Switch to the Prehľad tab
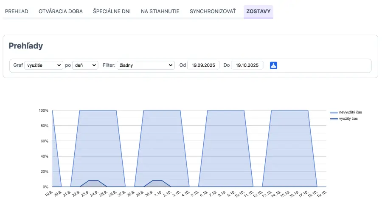Viewport: 382px width, 209px height. [x=17, y=11]
